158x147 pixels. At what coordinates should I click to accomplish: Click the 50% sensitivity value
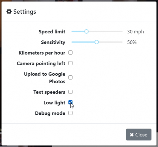[132, 42]
